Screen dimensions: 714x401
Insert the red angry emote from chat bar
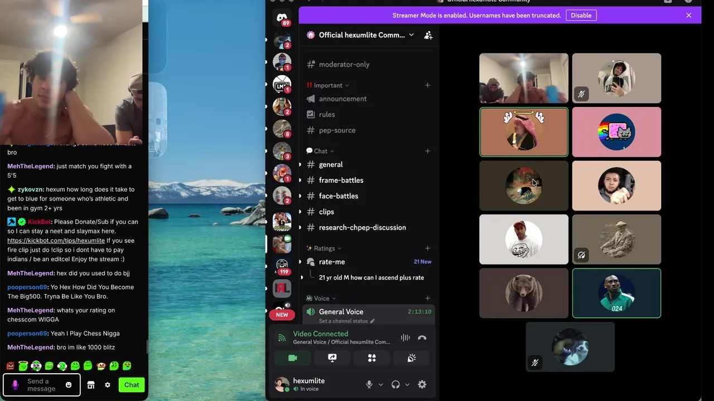[10, 366]
